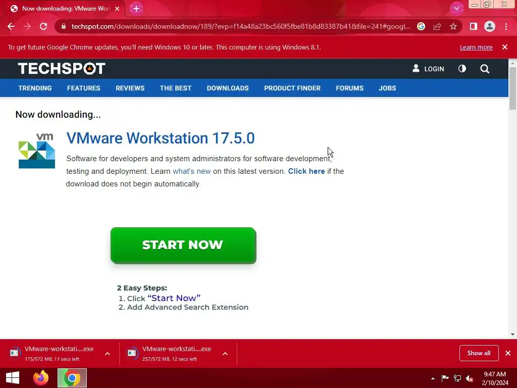Image resolution: width=517 pixels, height=388 pixels.
Task: Open the Chrome three-dot menu
Action: (506, 26)
